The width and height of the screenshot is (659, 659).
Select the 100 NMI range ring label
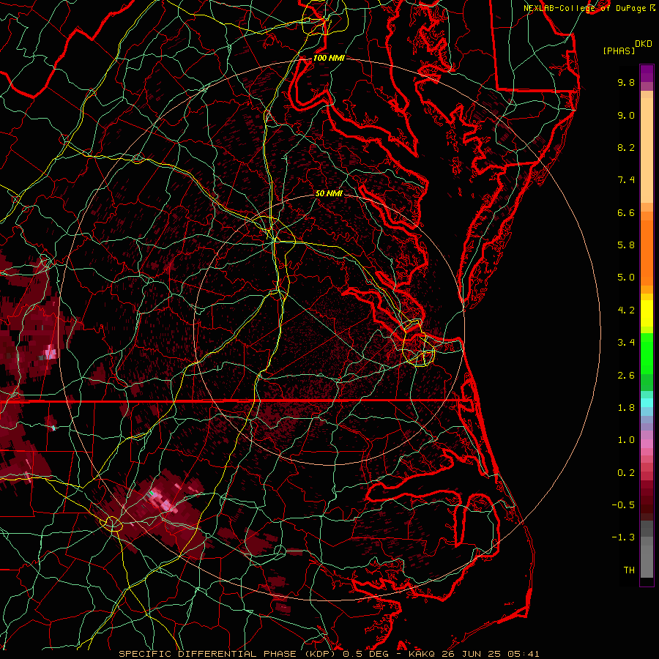(x=329, y=58)
